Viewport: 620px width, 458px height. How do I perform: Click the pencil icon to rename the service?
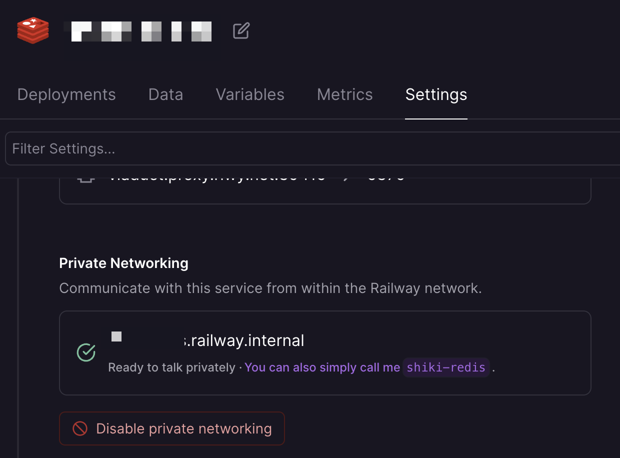click(240, 30)
